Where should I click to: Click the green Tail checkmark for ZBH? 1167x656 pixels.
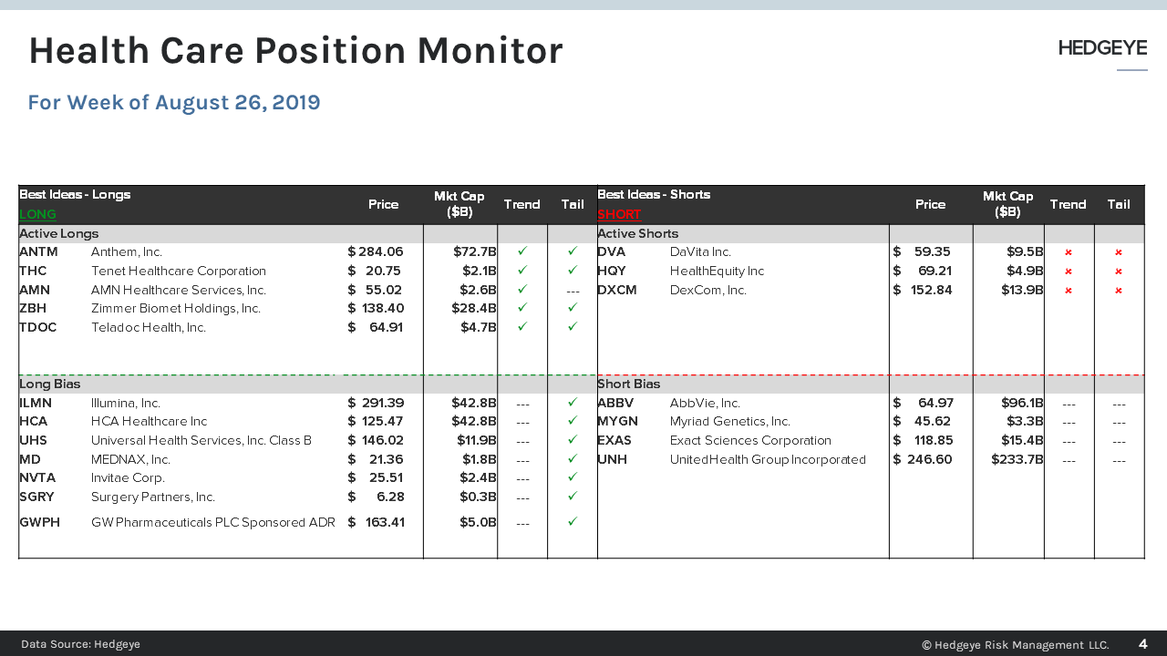click(573, 308)
